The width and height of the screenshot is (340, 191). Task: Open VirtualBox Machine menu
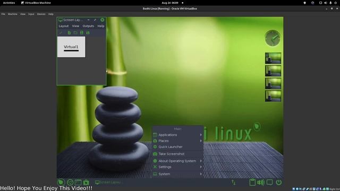pyautogui.click(x=13, y=14)
